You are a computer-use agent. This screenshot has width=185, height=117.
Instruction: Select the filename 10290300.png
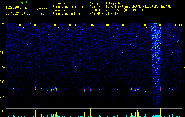click(16, 8)
